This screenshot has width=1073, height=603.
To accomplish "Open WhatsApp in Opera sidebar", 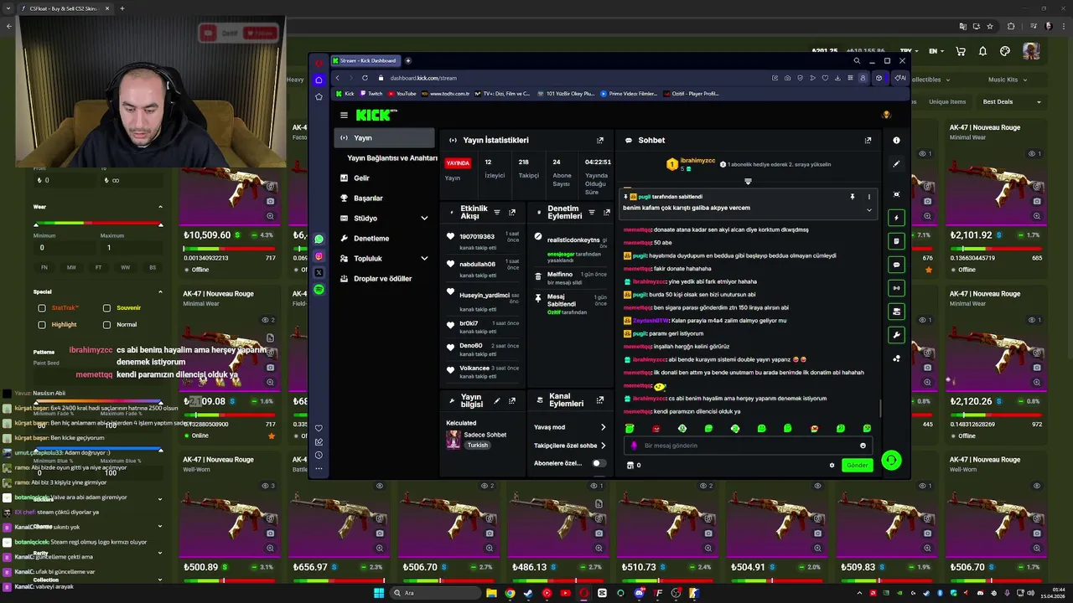I will pos(319,240).
